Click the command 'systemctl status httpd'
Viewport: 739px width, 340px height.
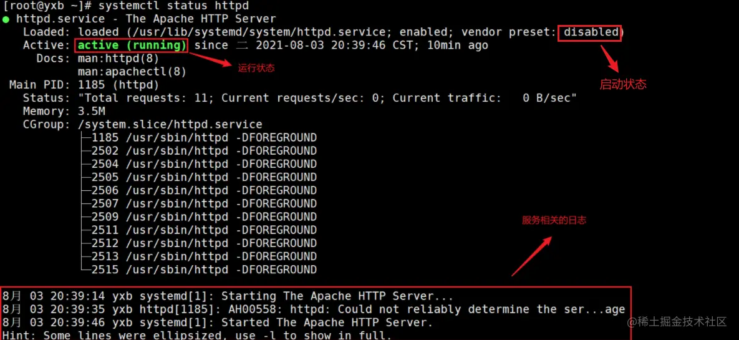tap(173, 6)
